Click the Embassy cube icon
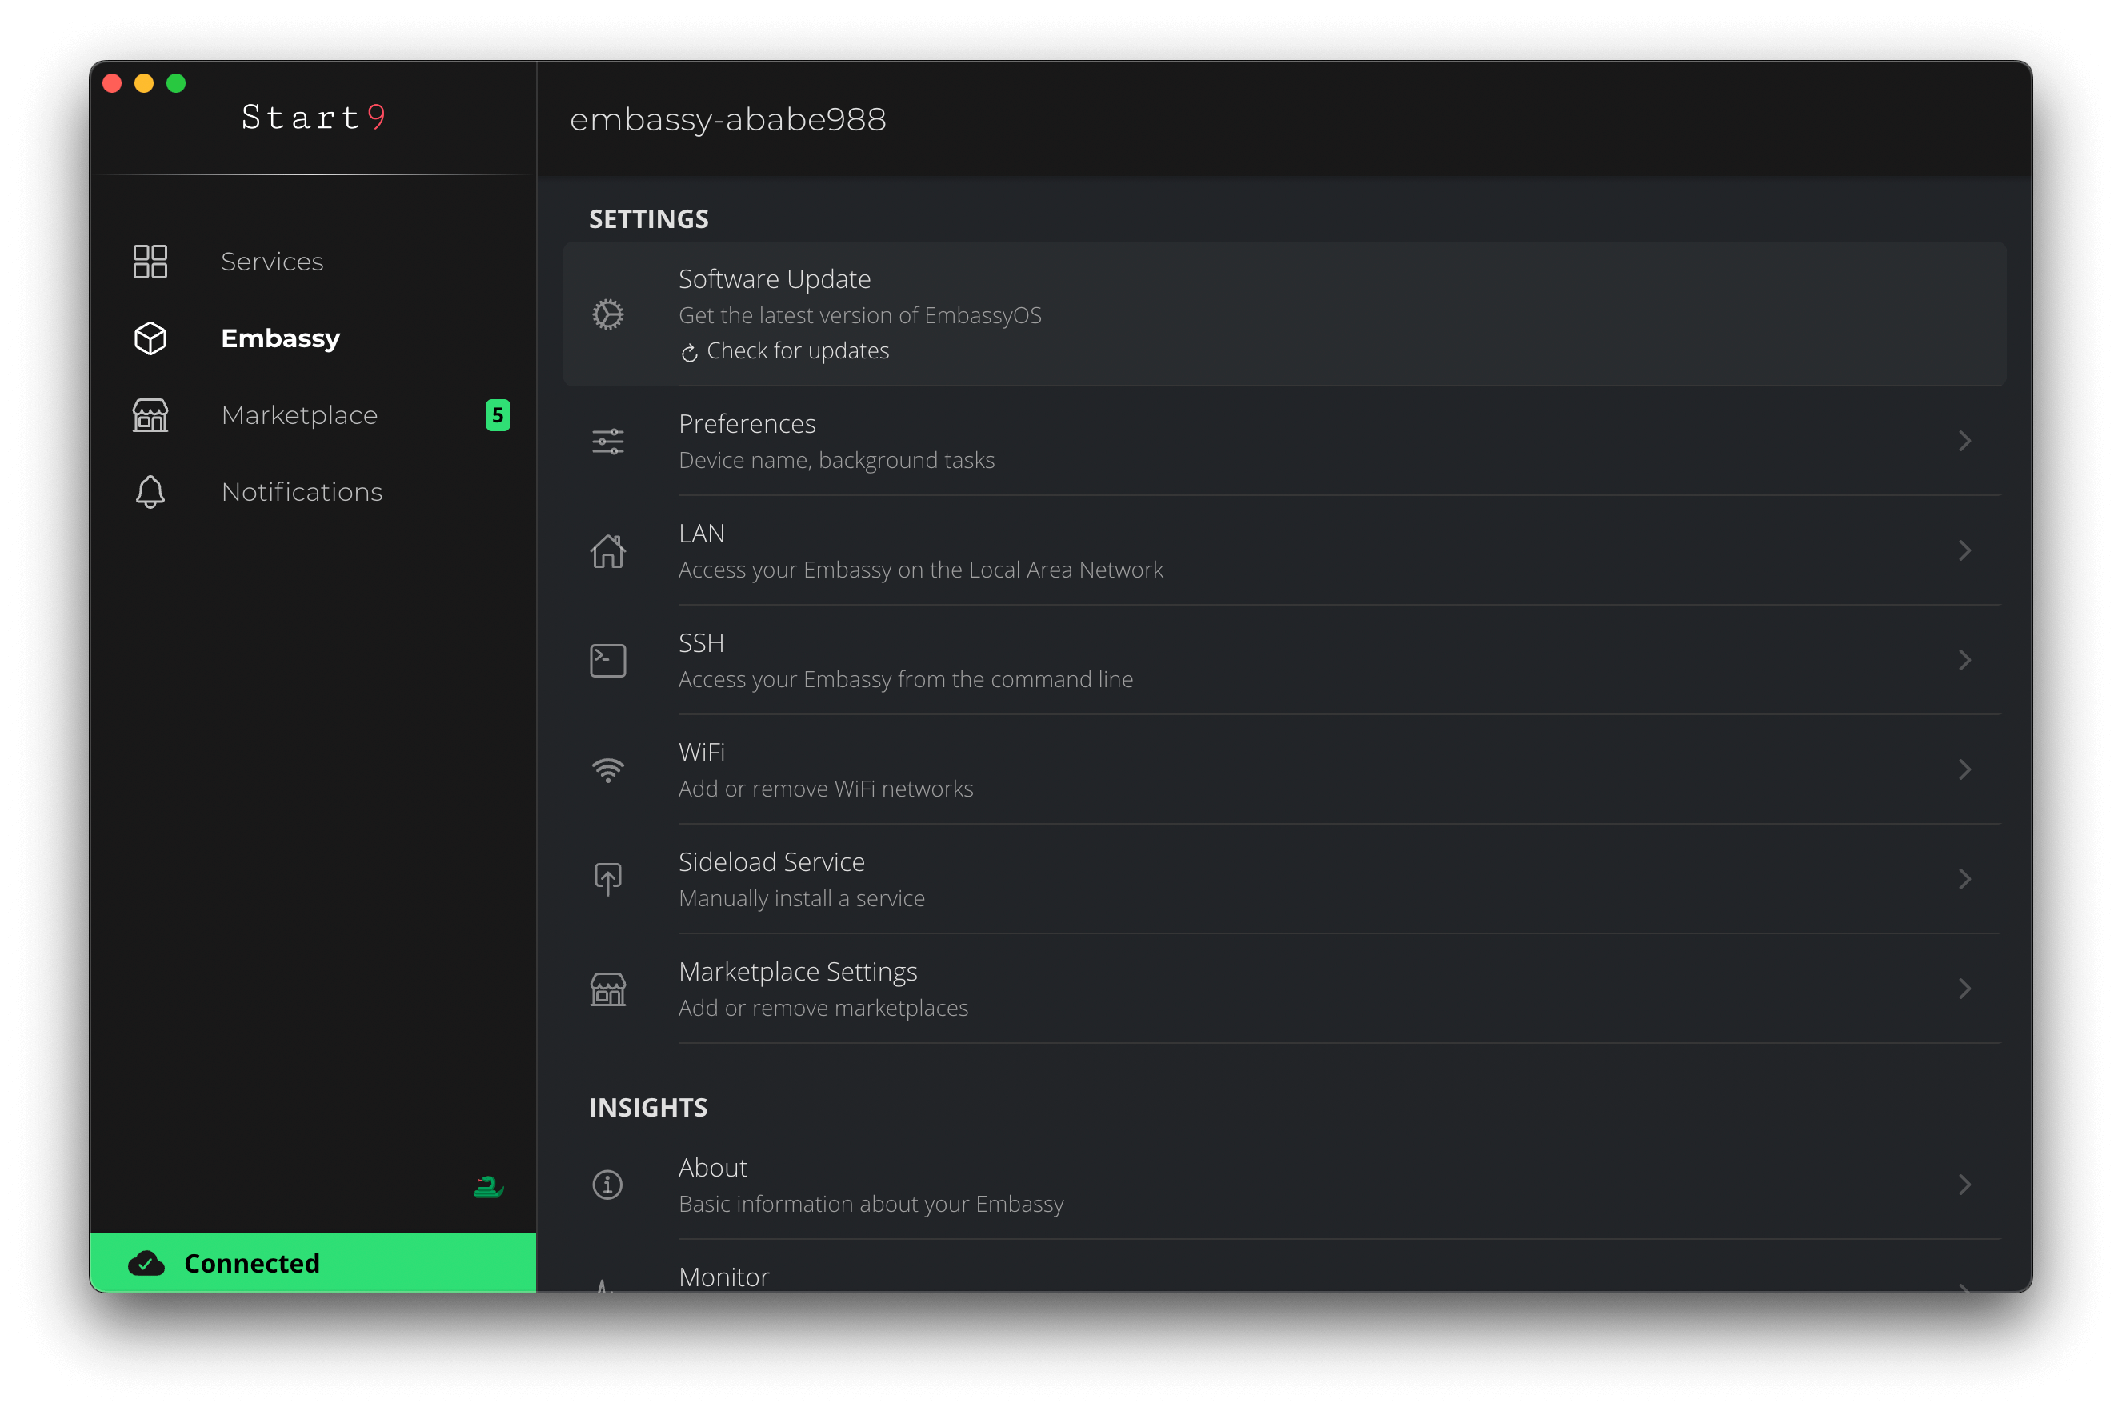 pos(150,338)
